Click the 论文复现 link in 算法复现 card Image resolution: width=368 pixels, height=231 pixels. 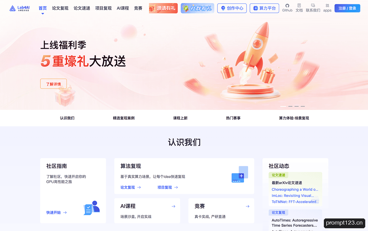tap(131, 187)
